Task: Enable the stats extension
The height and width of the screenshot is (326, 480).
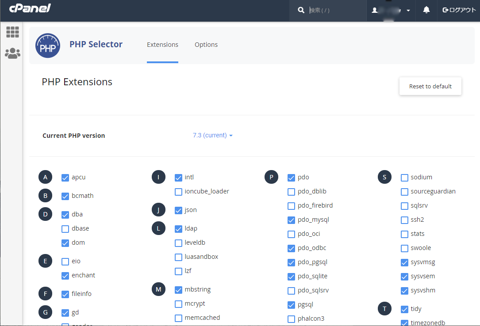Action: [x=404, y=235]
